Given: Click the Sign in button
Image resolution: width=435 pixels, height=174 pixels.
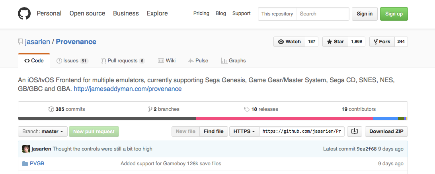Looking at the screenshot, I should (365, 14).
